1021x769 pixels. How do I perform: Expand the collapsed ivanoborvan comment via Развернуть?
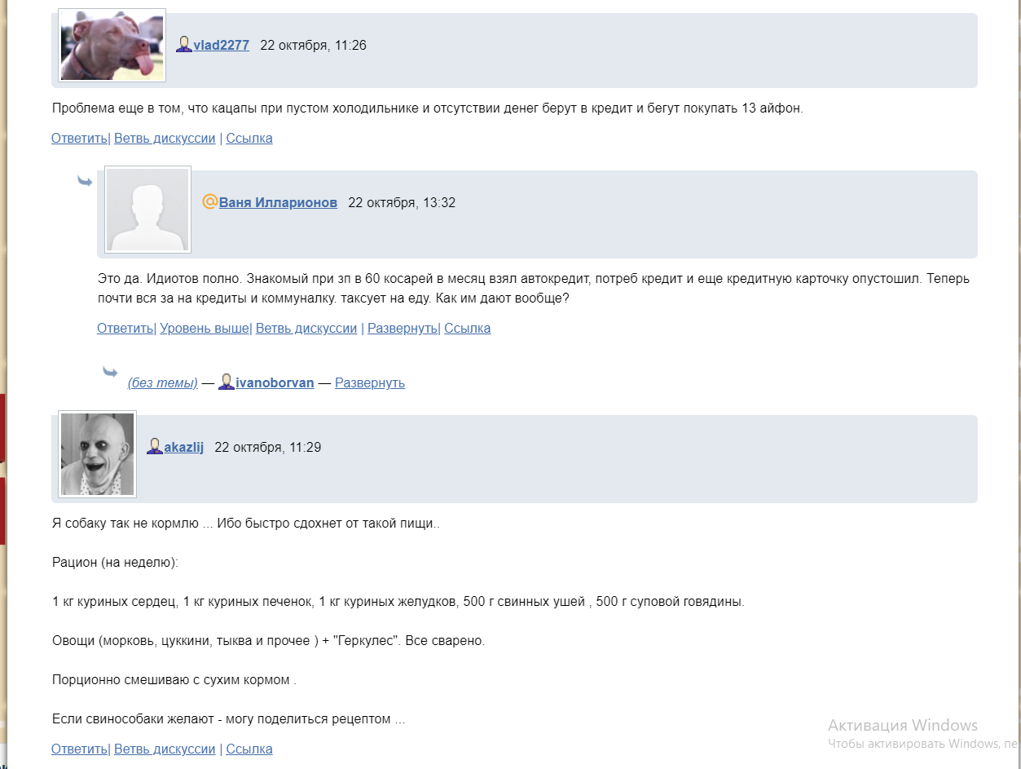[x=370, y=382]
